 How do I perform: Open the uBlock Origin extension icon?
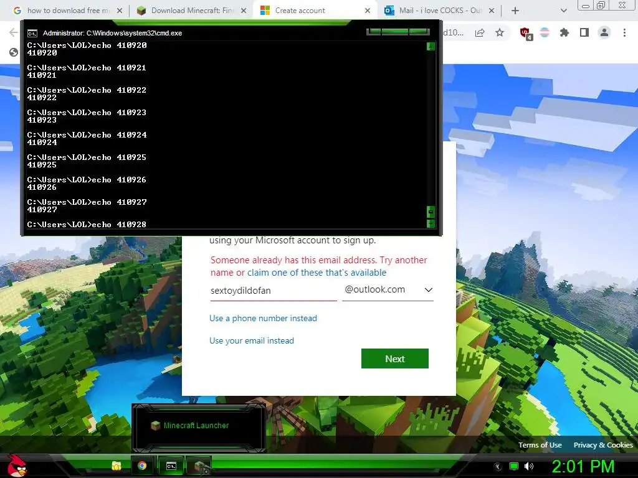(526, 34)
